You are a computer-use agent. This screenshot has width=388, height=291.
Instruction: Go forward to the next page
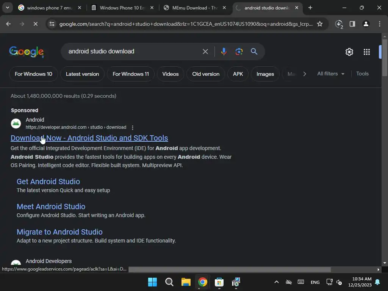[22, 24]
